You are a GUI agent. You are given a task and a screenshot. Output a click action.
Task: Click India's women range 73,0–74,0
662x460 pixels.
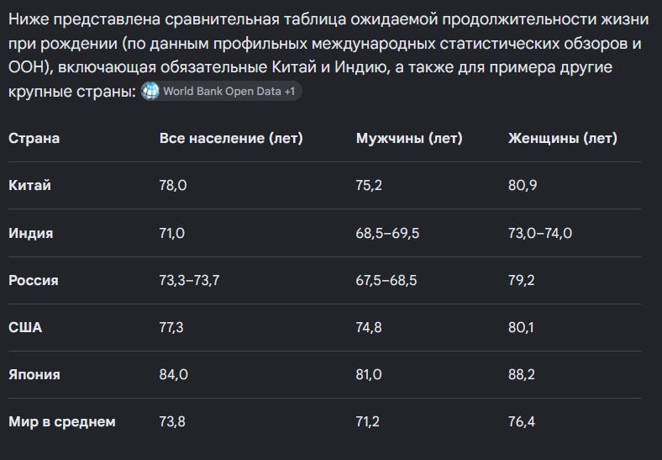click(540, 233)
